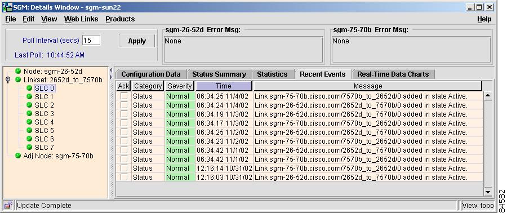The image size is (507, 213).
Task: Sort events by the Ack column header
Action: (123, 86)
